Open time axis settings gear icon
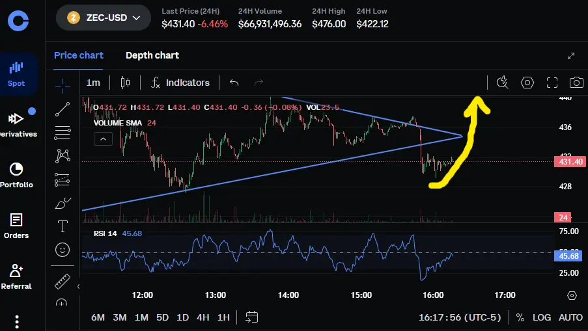588x331 pixels. [x=572, y=295]
